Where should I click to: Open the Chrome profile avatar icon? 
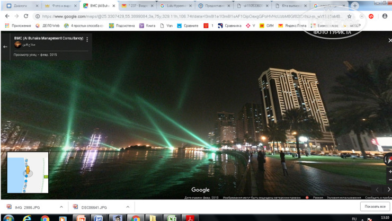[385, 16]
